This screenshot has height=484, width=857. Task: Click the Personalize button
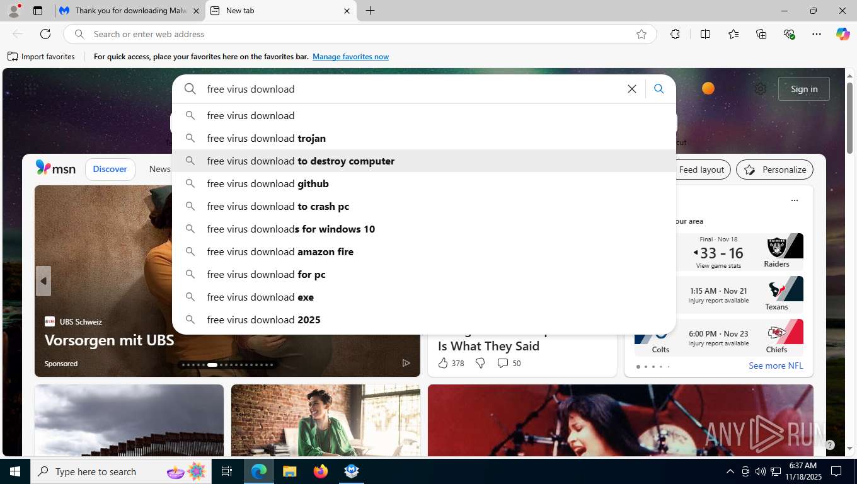tap(775, 170)
